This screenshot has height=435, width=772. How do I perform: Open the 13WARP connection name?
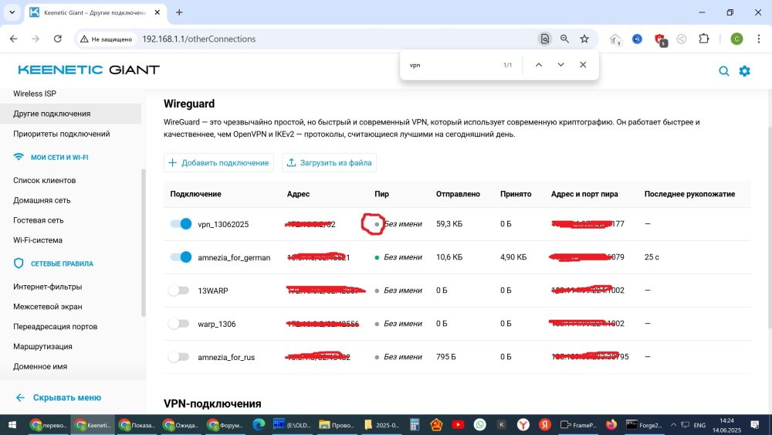click(213, 291)
